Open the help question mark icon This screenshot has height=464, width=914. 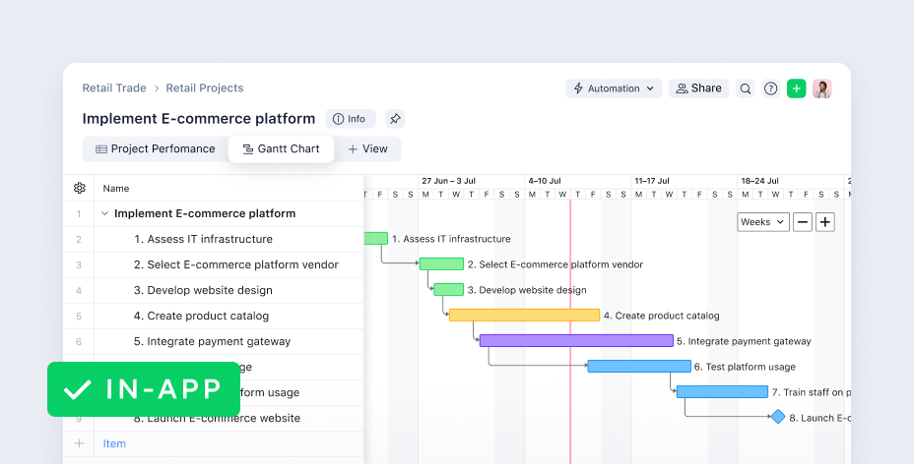(771, 88)
